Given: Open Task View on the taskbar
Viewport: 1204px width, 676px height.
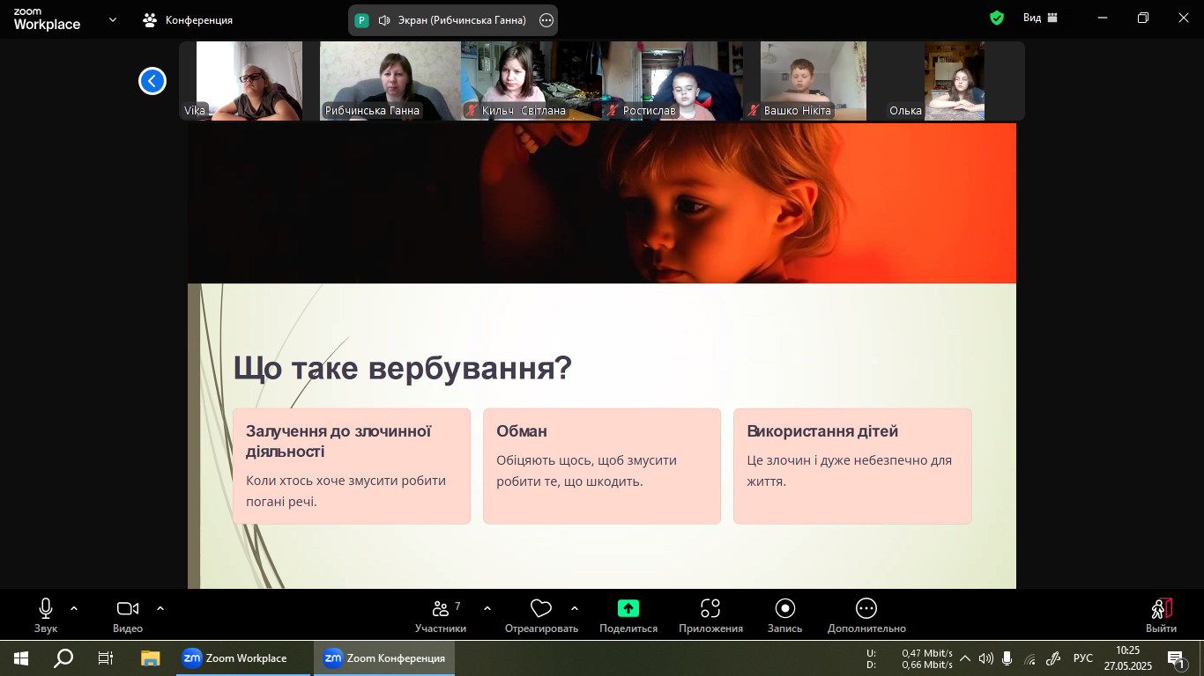Looking at the screenshot, I should pyautogui.click(x=106, y=658).
